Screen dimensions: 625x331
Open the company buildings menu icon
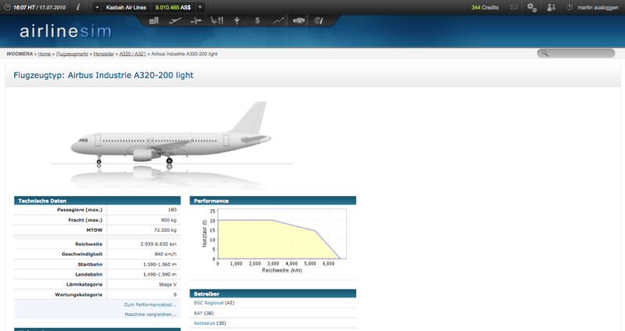tap(154, 21)
